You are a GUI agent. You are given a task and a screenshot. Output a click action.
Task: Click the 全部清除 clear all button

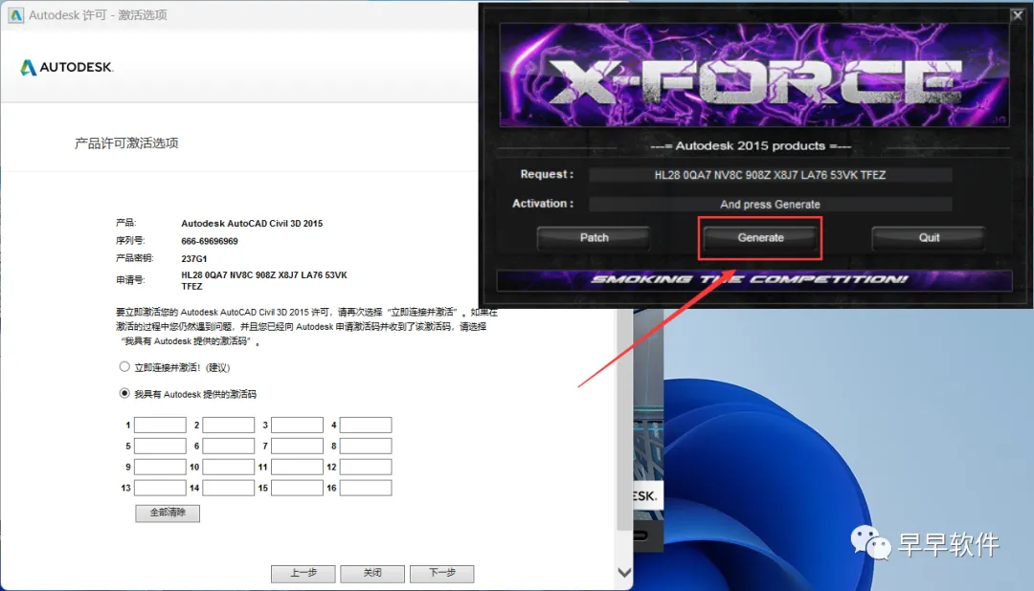(168, 513)
